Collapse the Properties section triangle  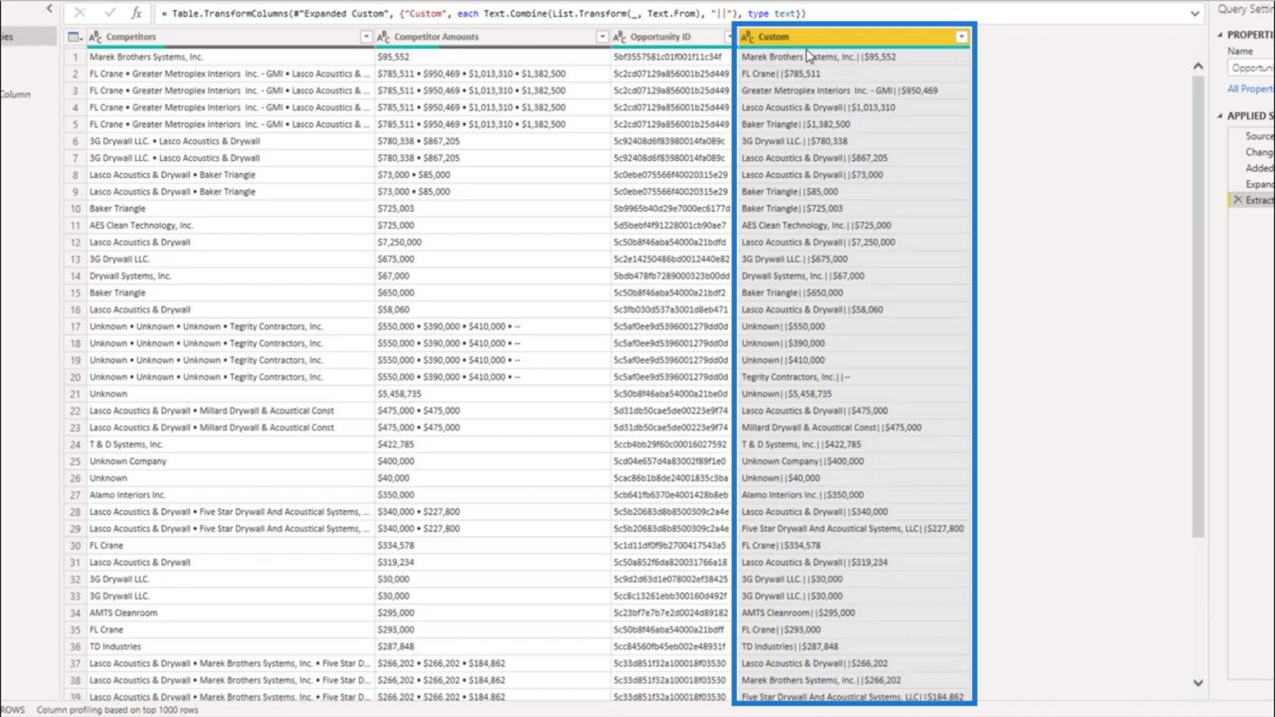click(1220, 35)
